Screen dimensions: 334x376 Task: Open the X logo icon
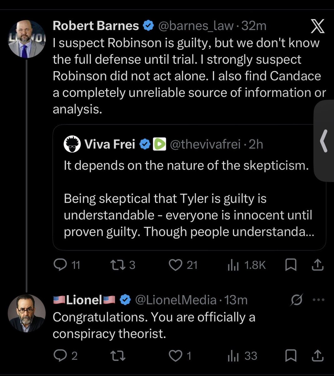coord(317,26)
